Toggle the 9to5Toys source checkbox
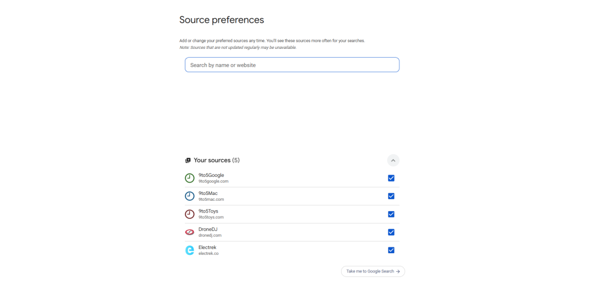The height and width of the screenshot is (284, 597). [x=391, y=214]
